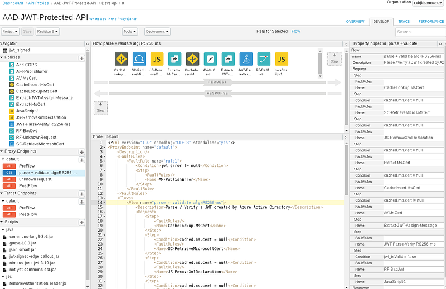Select the JS-RemoveXmlDeclaration step icon in flow
The image size is (446, 289).
(x=157, y=59)
